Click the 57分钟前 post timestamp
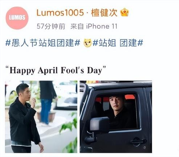 [x=51, y=26]
